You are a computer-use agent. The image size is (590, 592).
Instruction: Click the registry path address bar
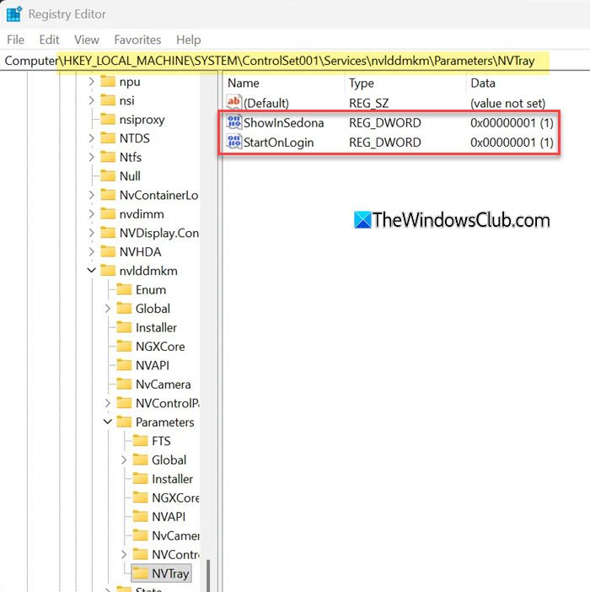(295, 61)
